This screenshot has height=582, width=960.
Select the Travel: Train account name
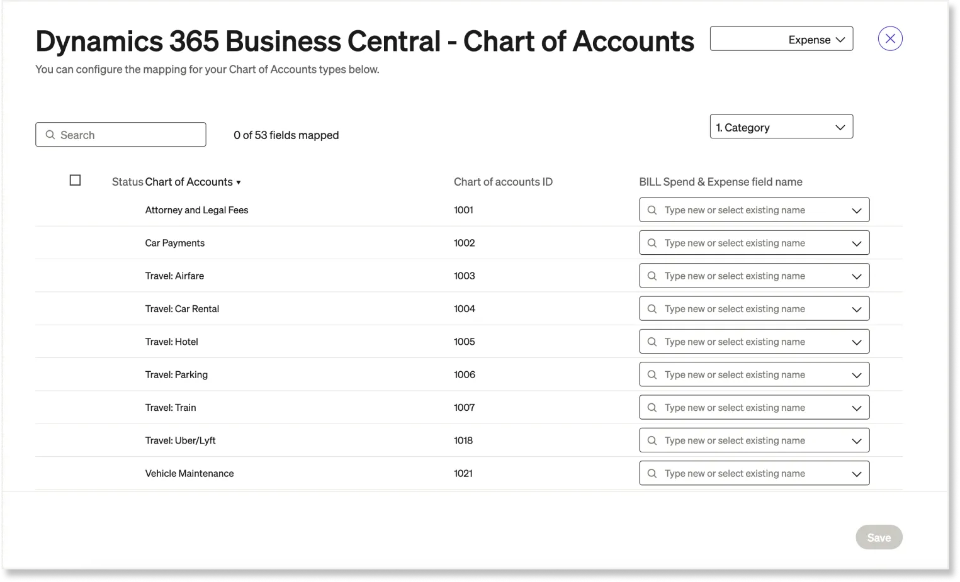point(171,408)
